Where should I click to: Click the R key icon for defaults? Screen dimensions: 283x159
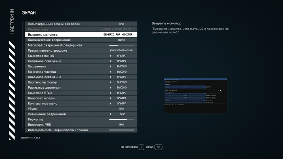point(141,147)
